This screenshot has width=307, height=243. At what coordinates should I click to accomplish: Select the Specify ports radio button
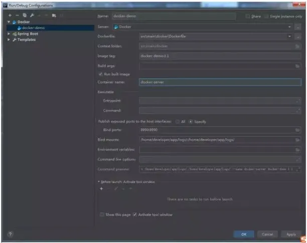(191, 122)
